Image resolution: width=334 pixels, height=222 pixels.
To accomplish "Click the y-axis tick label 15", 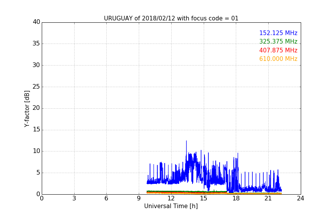I will (x=36, y=129).
